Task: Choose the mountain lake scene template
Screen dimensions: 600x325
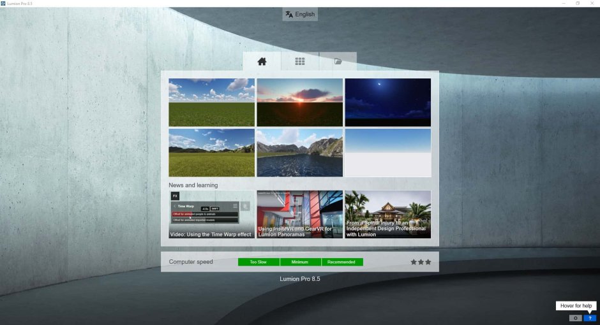Action: pos(299,153)
